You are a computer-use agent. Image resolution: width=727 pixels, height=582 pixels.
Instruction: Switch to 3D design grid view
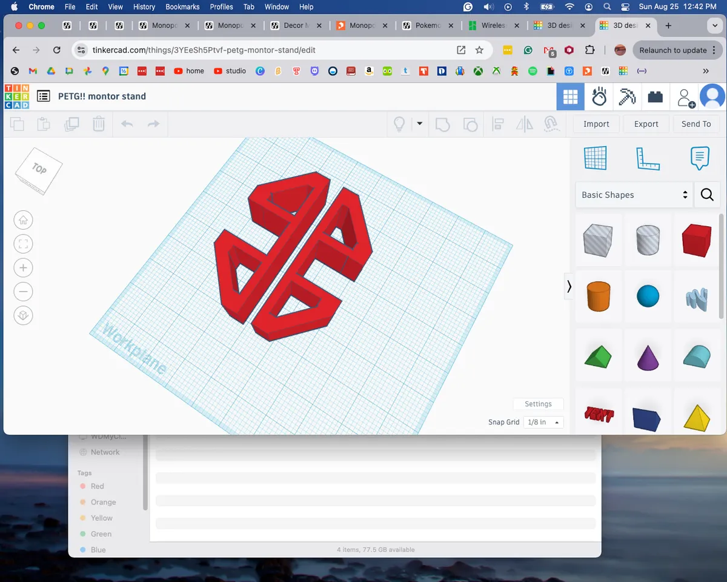click(x=570, y=97)
